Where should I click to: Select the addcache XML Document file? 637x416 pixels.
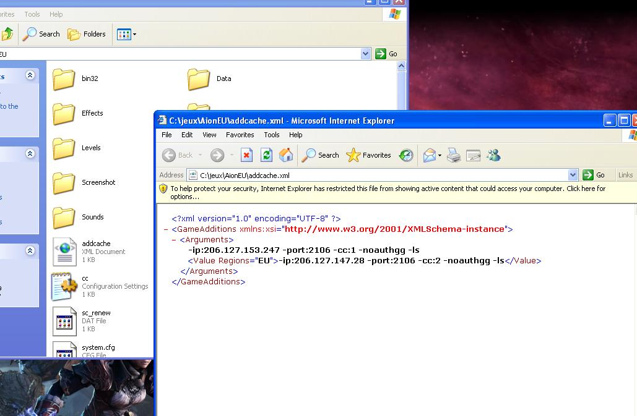[x=89, y=252]
